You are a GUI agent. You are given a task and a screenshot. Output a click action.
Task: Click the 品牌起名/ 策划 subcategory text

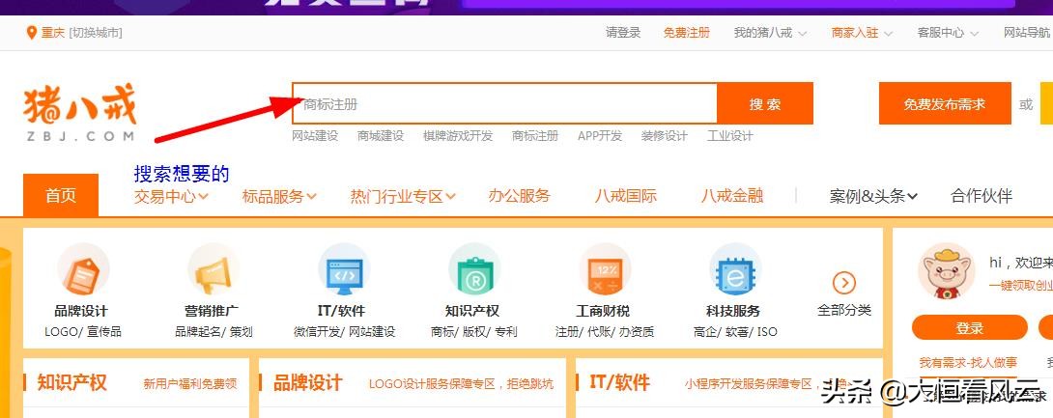(x=213, y=331)
